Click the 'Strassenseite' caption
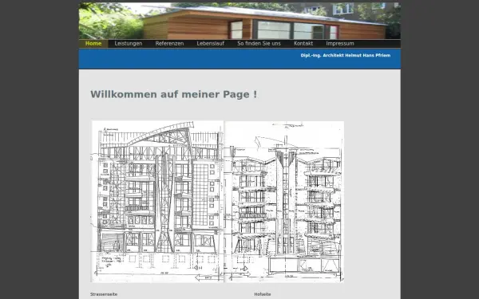The width and height of the screenshot is (479, 299). (104, 294)
